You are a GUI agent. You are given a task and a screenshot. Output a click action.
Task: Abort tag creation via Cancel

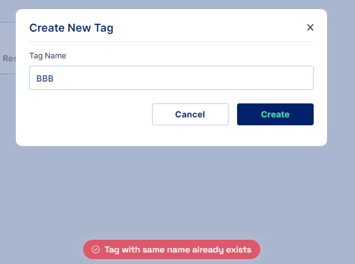click(x=190, y=114)
